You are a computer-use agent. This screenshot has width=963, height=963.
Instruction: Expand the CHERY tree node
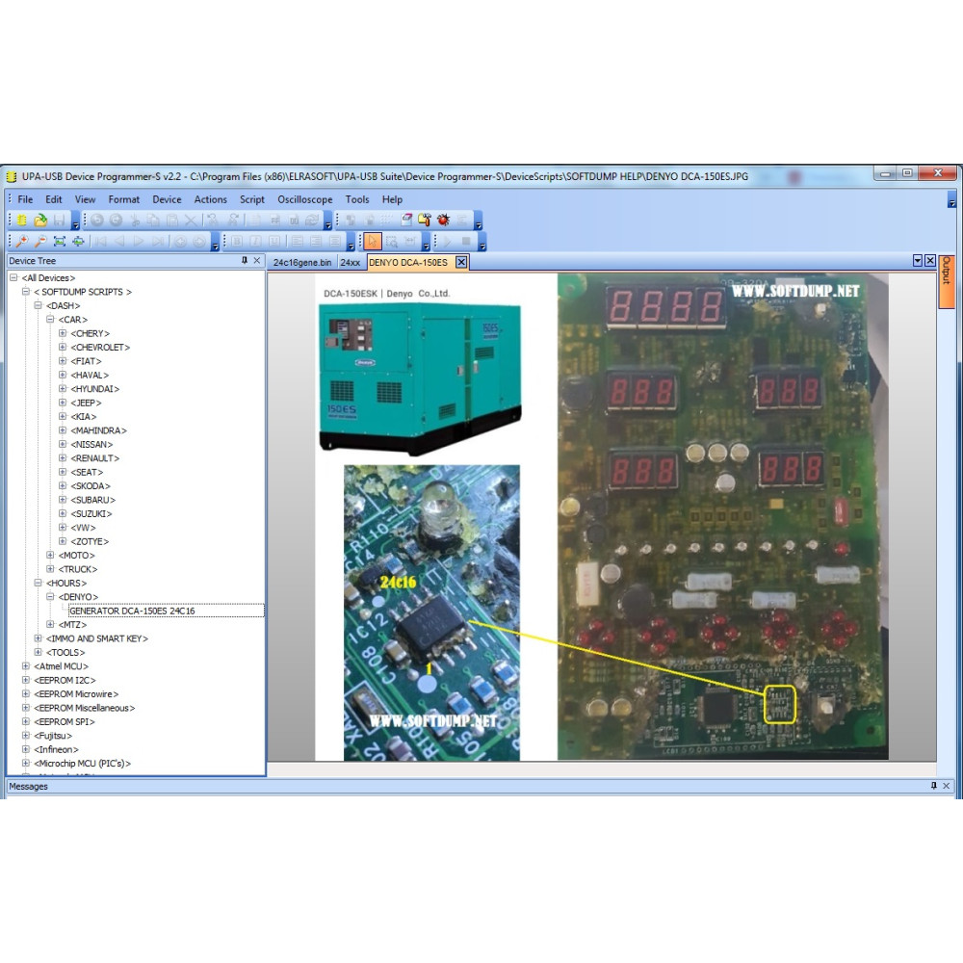62,333
